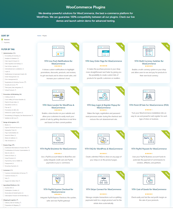This screenshot has width=173, height=211.
Task: Open the FAQ plugin icon
Action: (x=103, y=139)
